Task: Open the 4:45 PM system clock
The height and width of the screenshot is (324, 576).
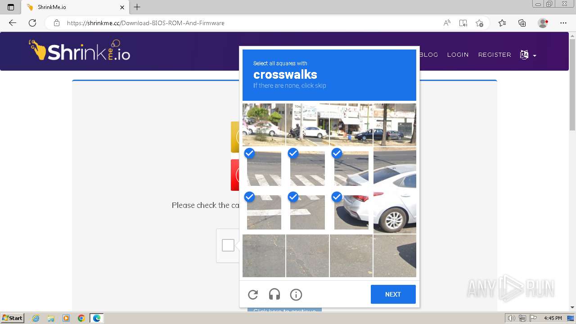Action: pyautogui.click(x=553, y=318)
